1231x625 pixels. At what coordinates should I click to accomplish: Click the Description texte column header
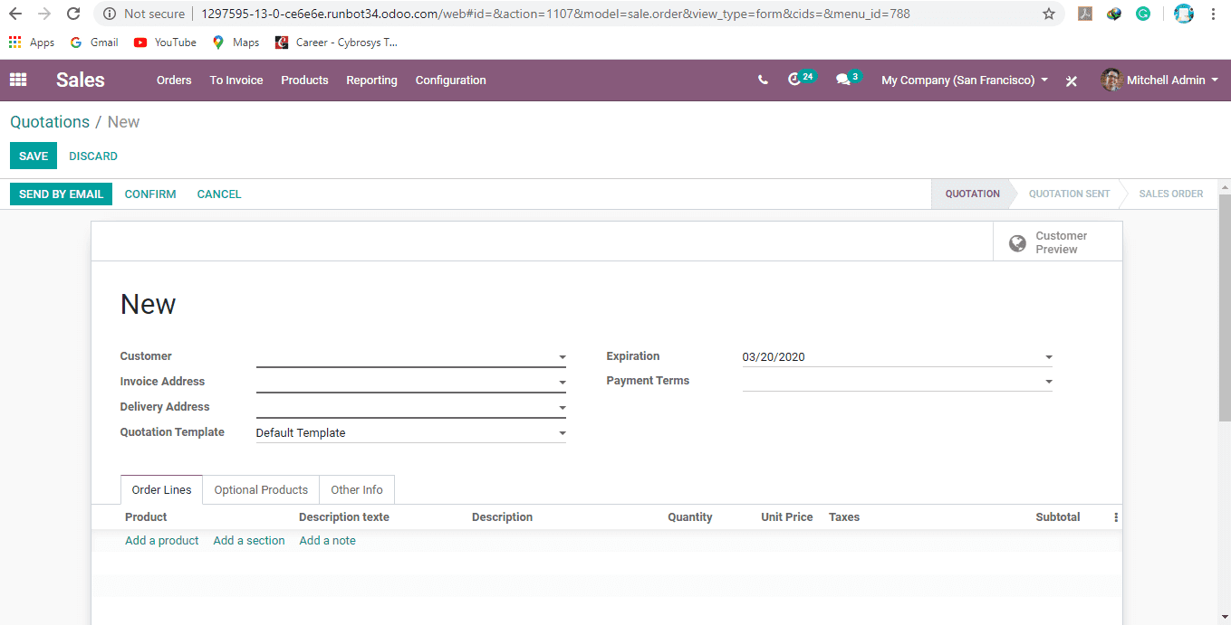pos(344,517)
